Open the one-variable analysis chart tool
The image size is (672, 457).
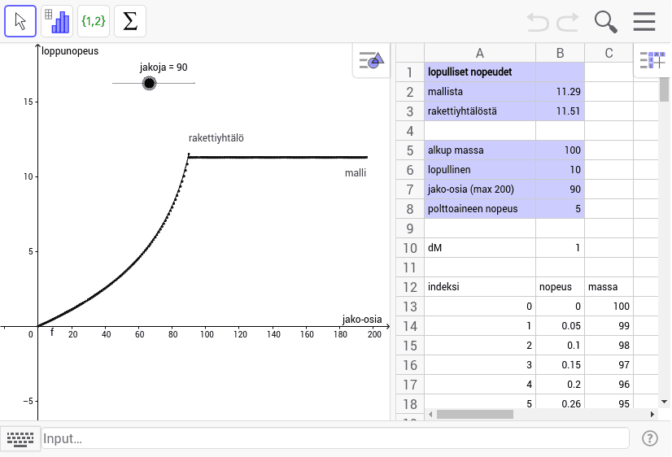click(57, 21)
